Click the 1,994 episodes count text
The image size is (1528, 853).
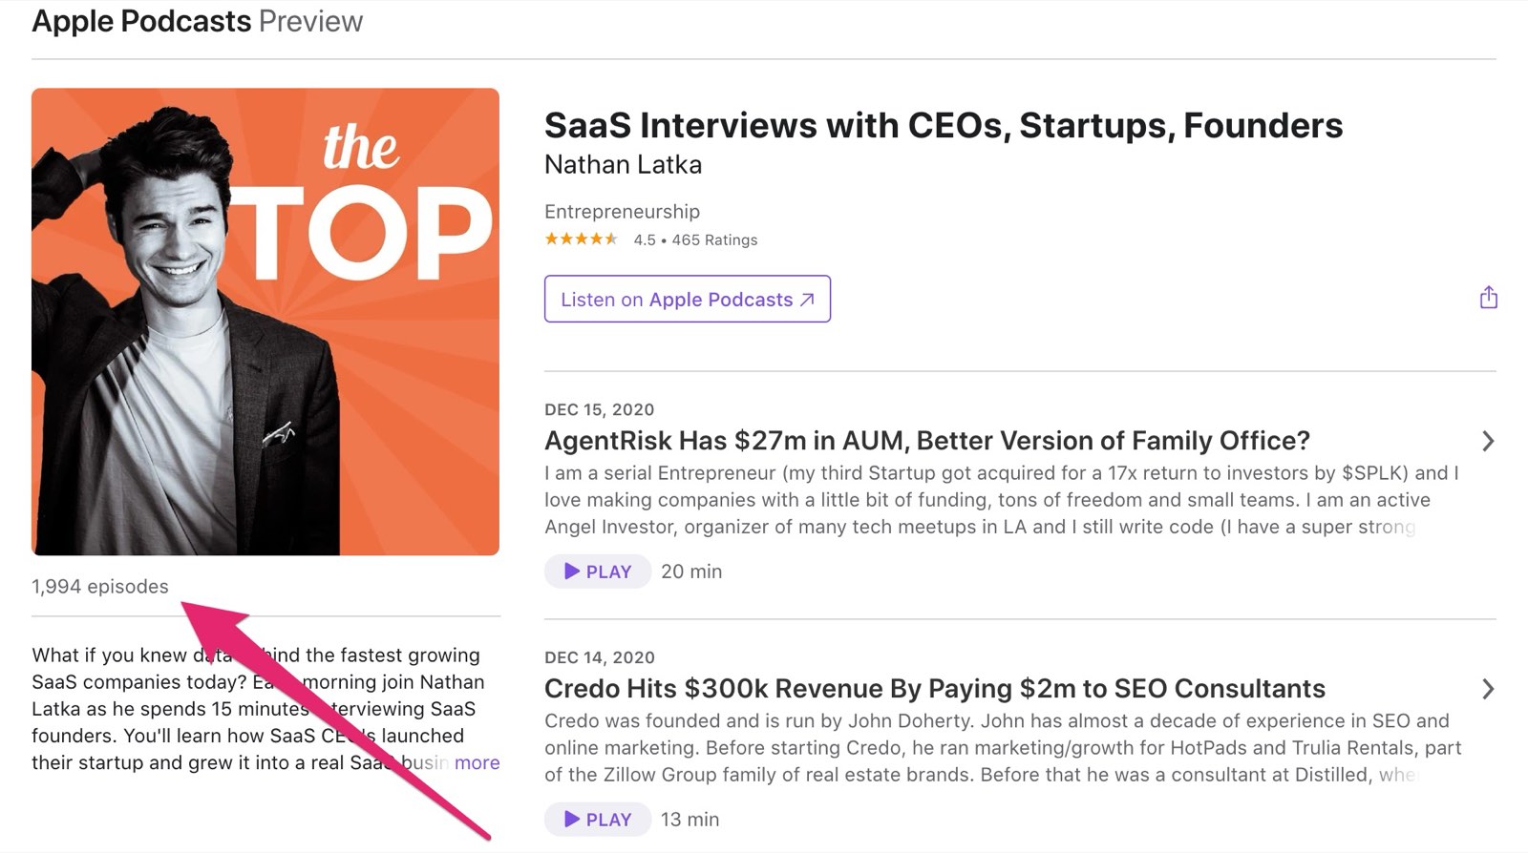(100, 587)
